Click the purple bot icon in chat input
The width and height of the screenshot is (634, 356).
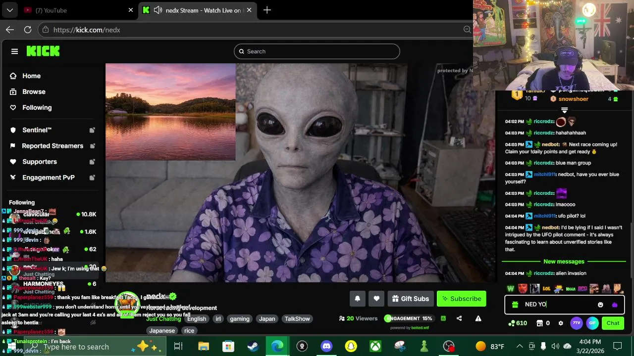tap(615, 305)
